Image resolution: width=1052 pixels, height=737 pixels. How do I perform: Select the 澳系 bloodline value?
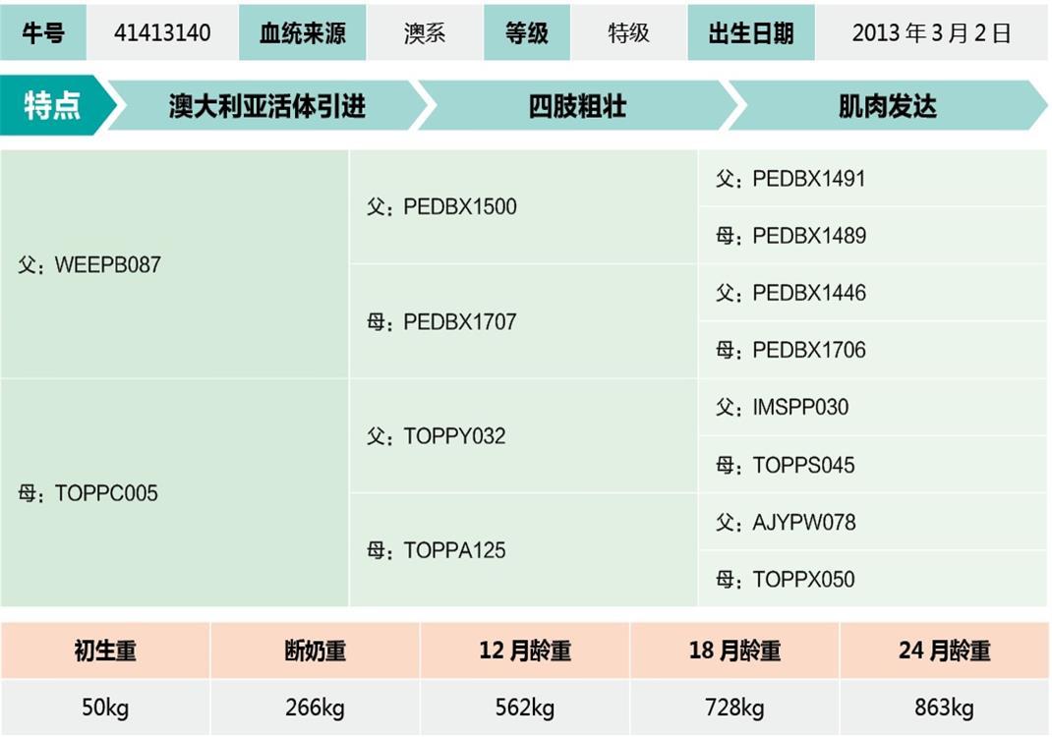point(425,32)
